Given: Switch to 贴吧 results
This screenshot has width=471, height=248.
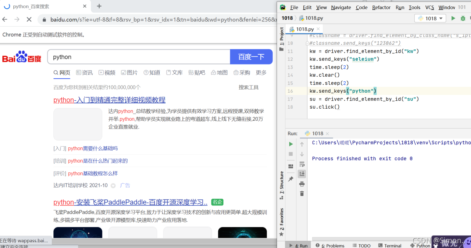Looking at the screenshot, I should (197, 73).
